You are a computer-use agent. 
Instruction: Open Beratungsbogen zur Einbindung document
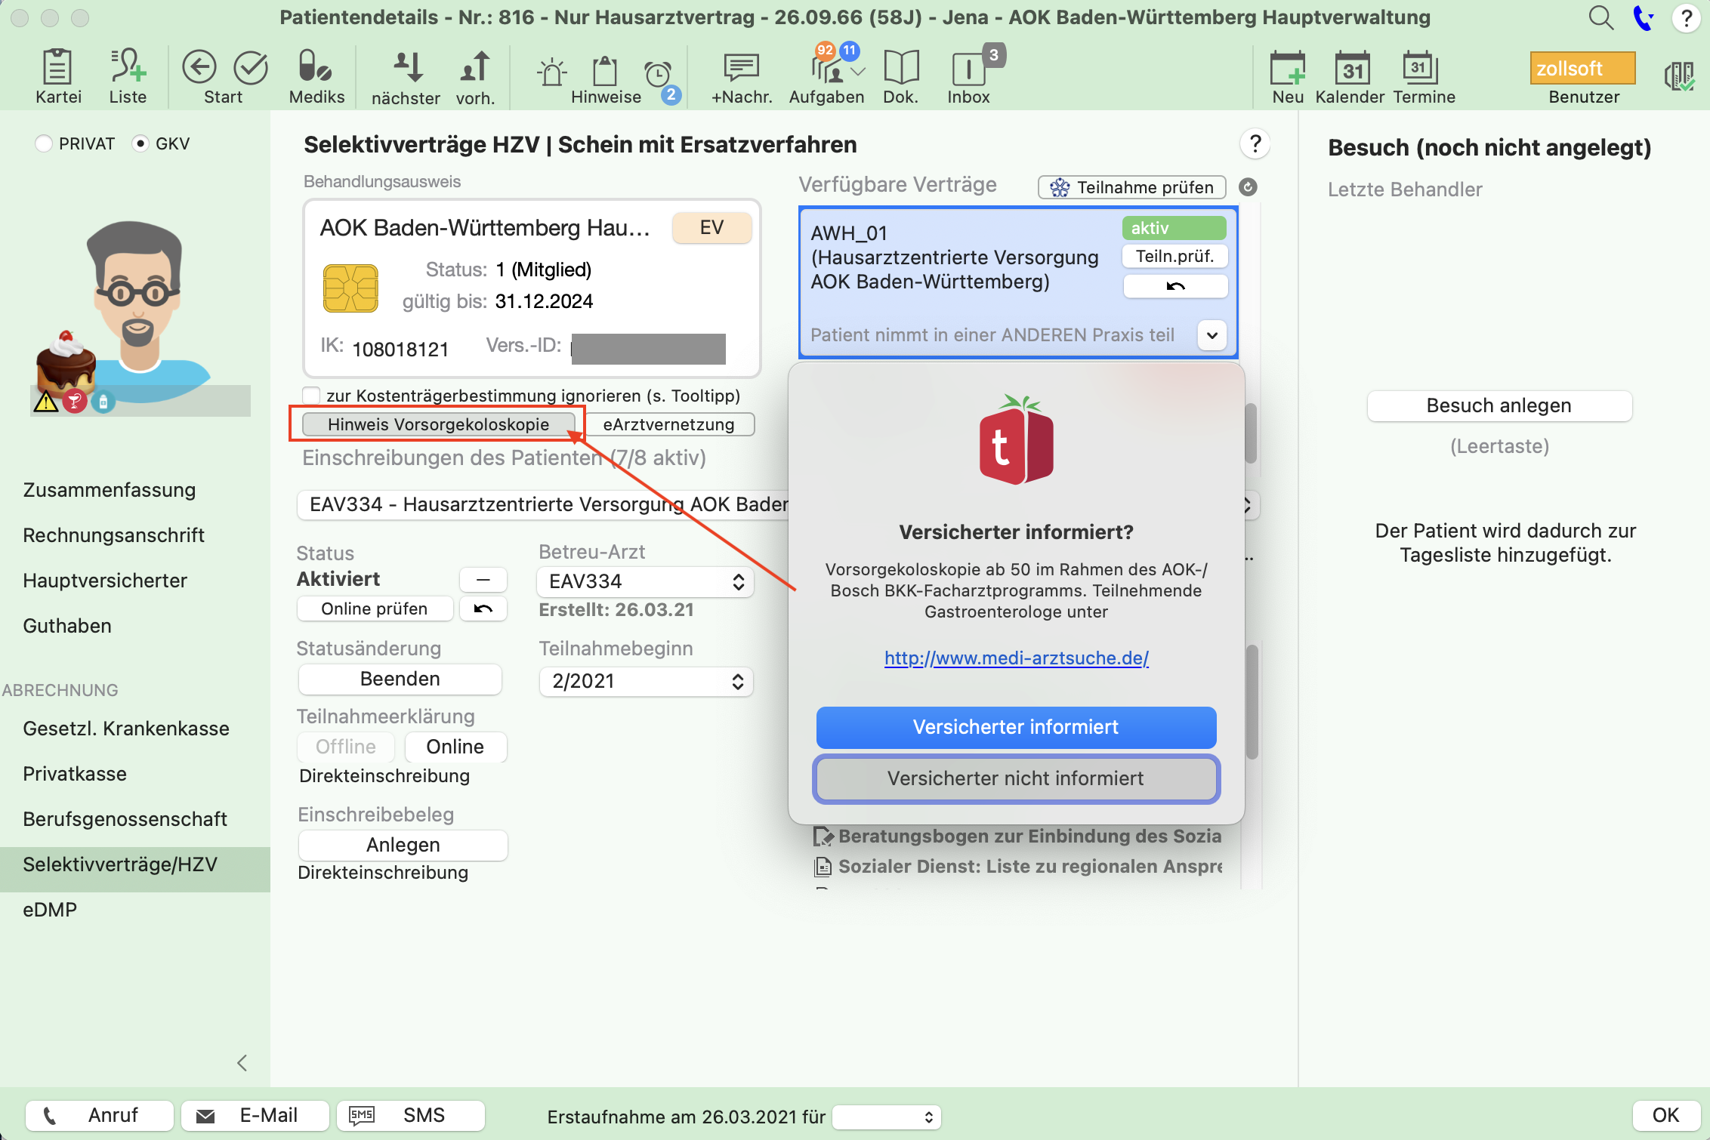pyautogui.click(x=1017, y=836)
